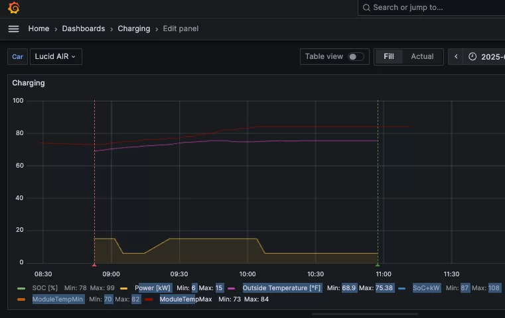Screen dimensions: 505x318
Task: Click green SOC legend color swatch
Action: pyautogui.click(x=21, y=288)
